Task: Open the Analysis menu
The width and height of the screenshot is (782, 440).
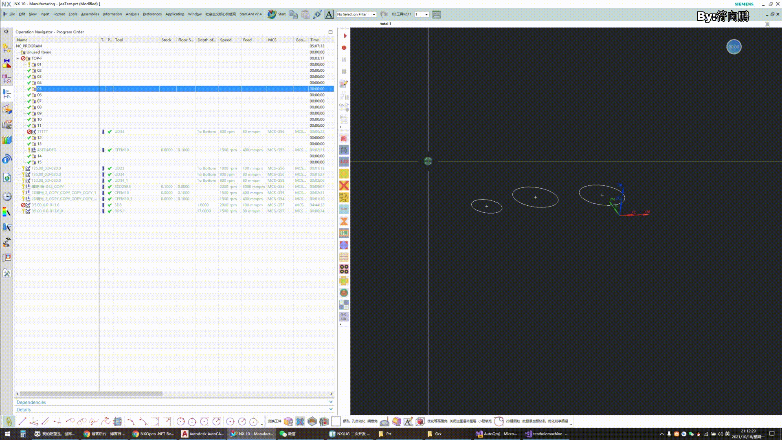Action: coord(132,14)
